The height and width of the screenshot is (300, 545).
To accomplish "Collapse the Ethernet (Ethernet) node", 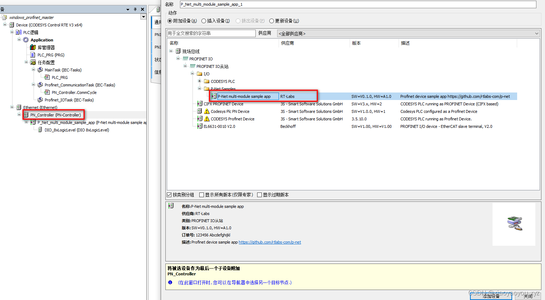I will [x=12, y=107].
